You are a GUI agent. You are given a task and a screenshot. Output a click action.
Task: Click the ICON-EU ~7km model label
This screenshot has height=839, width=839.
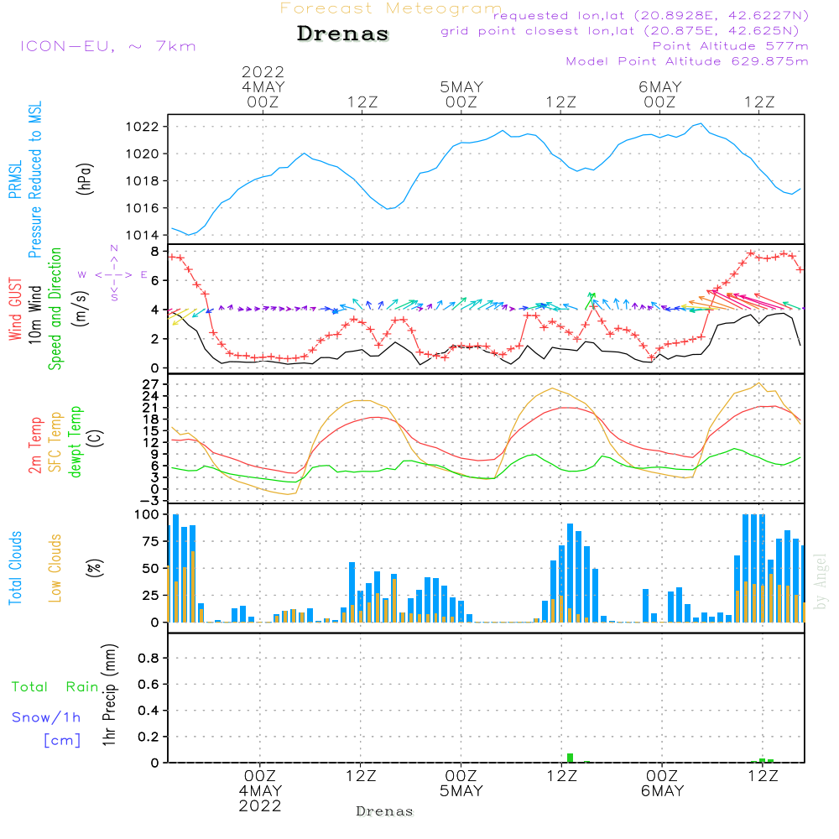(107, 45)
